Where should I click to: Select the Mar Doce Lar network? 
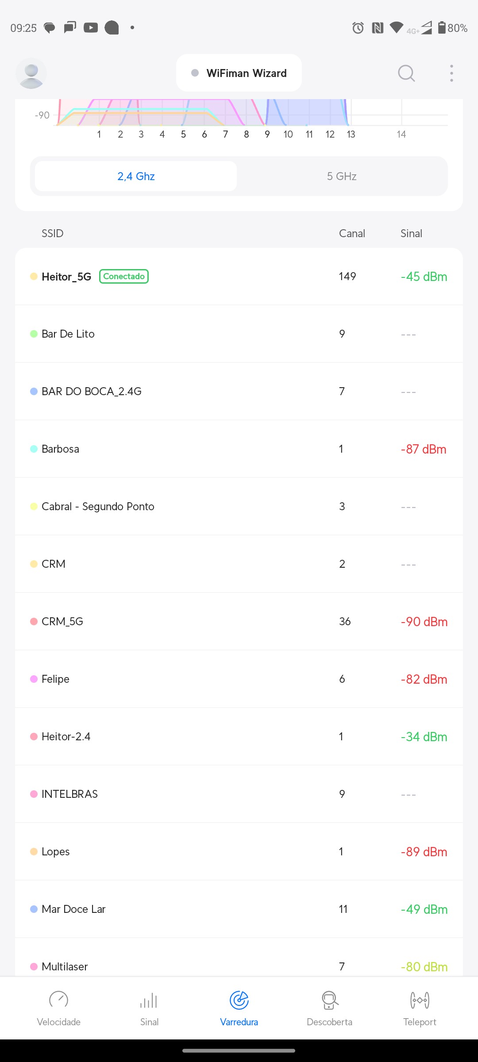point(239,909)
